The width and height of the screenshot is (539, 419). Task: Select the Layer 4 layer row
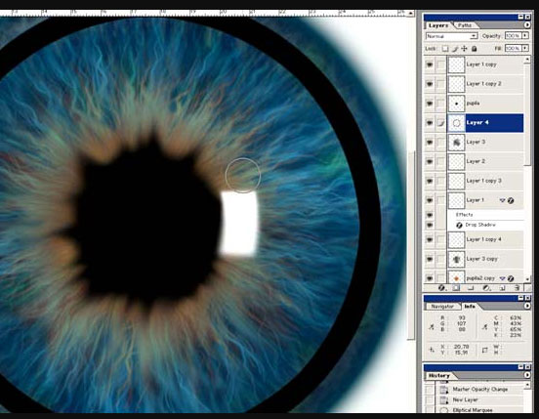[x=485, y=123]
